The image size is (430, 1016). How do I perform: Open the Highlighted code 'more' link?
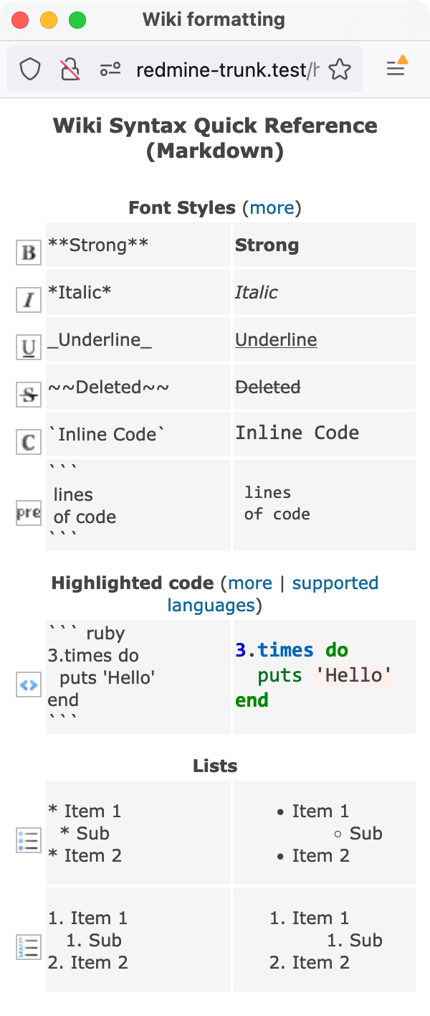(250, 583)
